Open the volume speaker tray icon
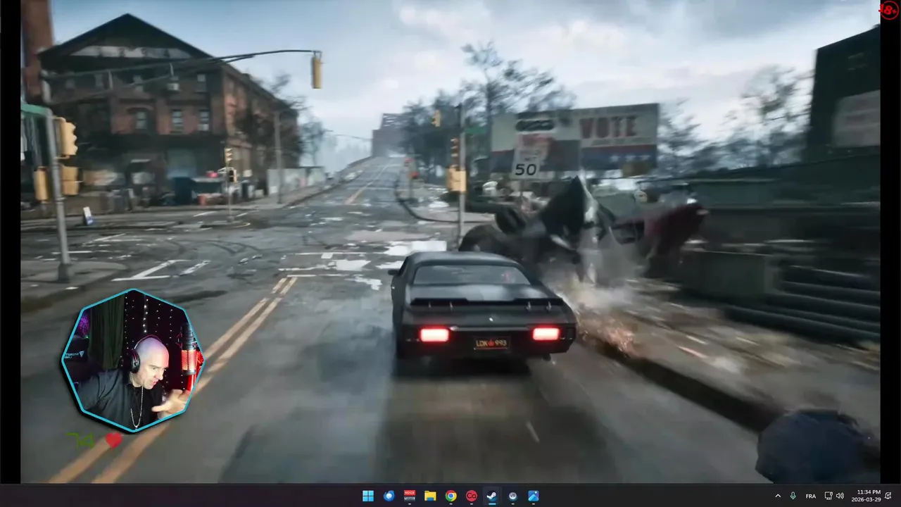This screenshot has width=901, height=507. point(840,496)
